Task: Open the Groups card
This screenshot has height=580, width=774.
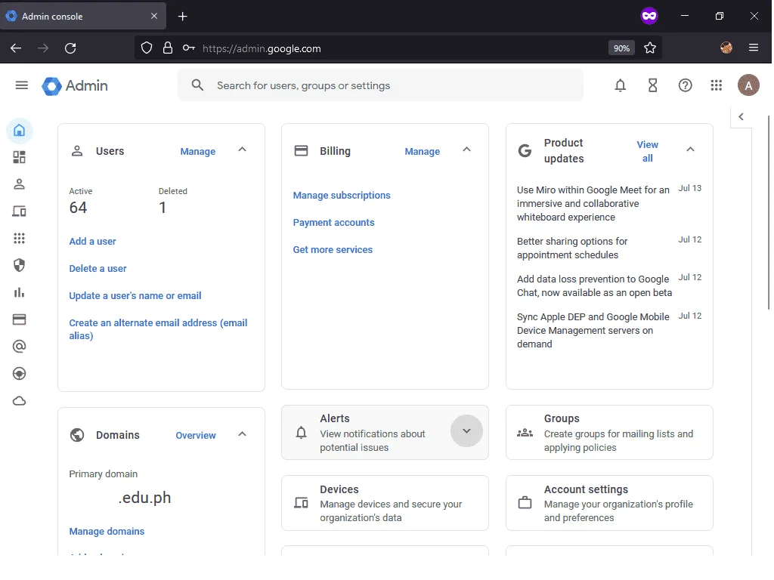Action: click(x=609, y=433)
